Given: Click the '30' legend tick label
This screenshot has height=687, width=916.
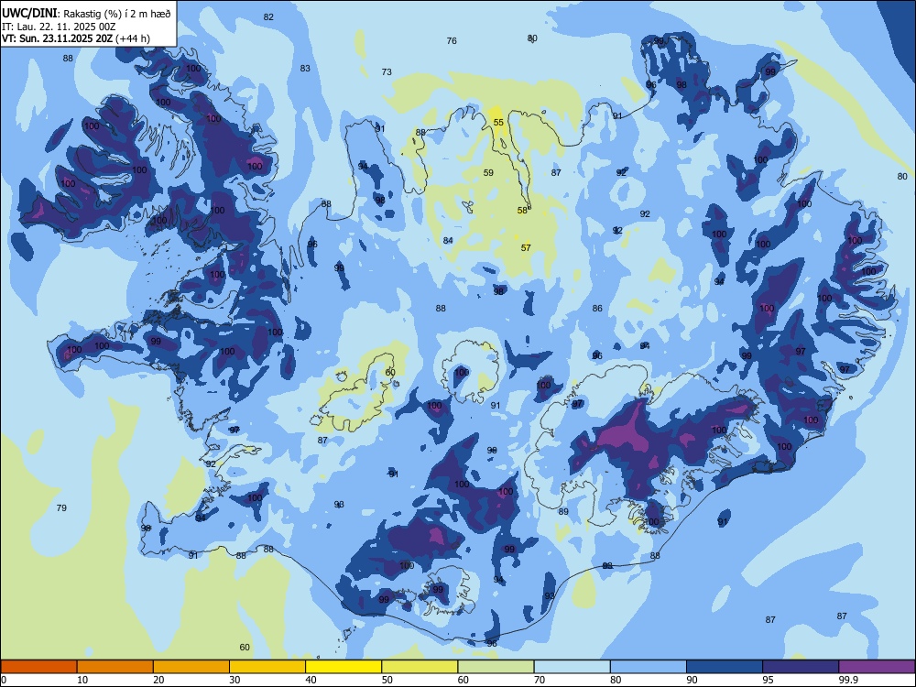Looking at the screenshot, I should [234, 680].
